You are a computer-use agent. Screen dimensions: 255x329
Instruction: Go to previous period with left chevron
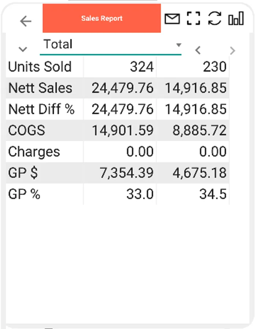click(x=198, y=50)
